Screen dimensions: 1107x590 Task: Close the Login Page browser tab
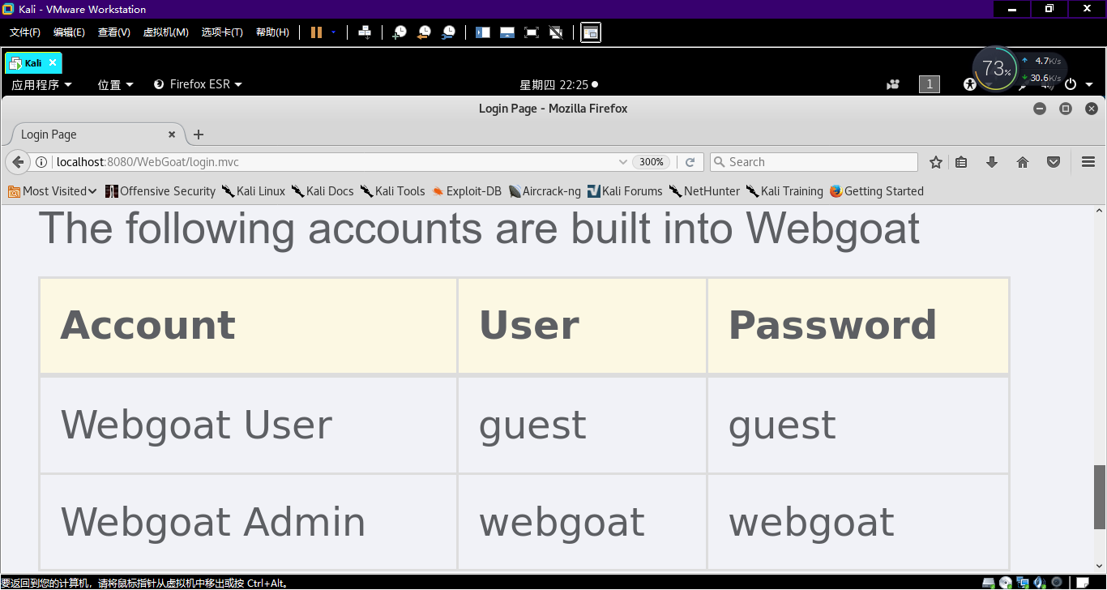pos(172,135)
